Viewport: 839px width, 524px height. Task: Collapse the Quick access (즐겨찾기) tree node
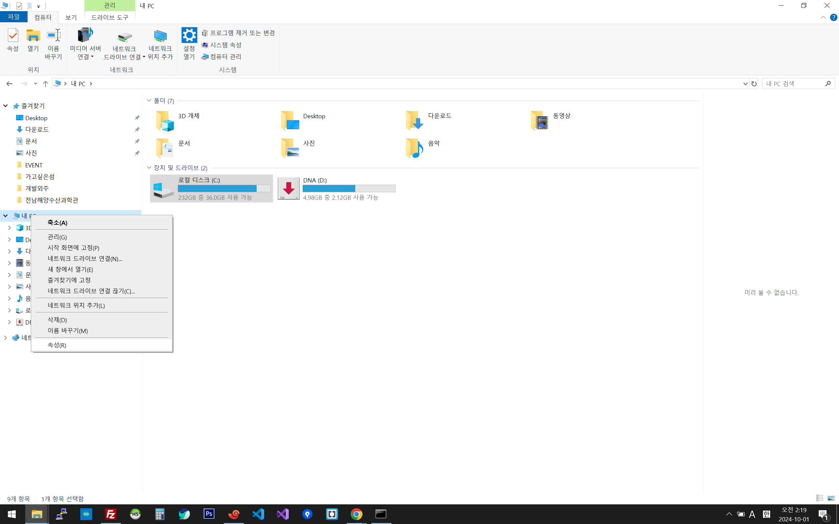6,106
